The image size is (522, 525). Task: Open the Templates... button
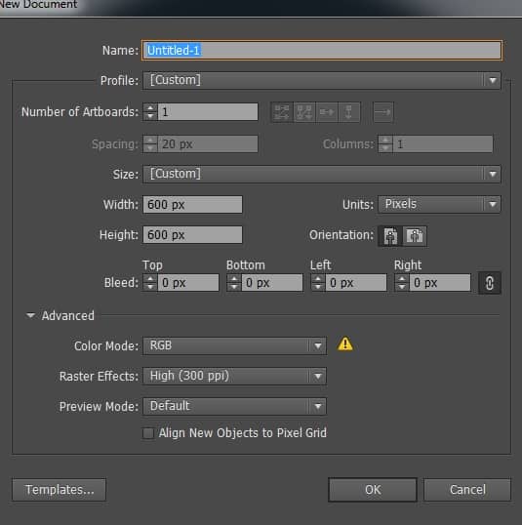tap(60, 490)
